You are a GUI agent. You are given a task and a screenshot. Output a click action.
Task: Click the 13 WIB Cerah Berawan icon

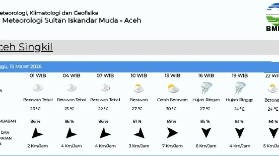[x=173, y=88]
